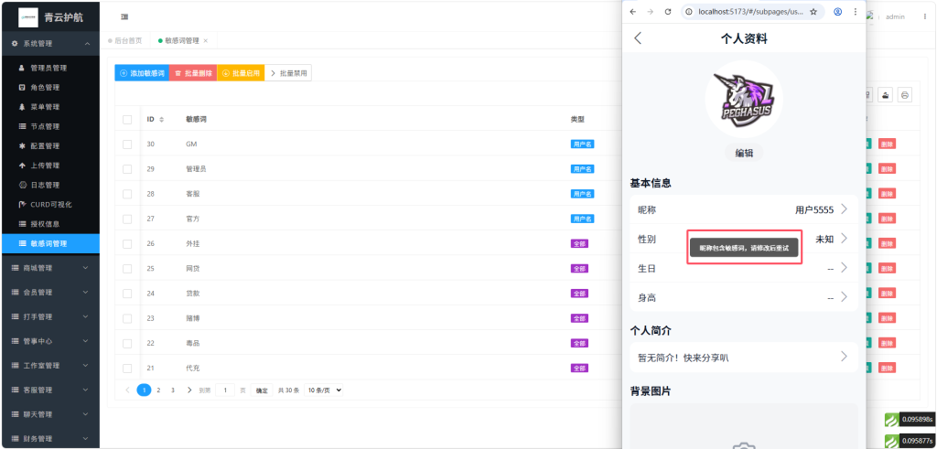Click the browser forward arrow in popup window

(x=651, y=12)
